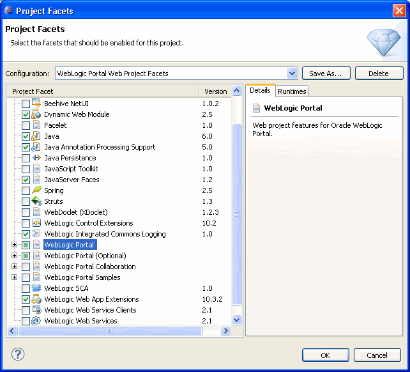Image resolution: width=410 pixels, height=372 pixels.
Task: Expand the WebLogic Portal Samples node
Action: pyautogui.click(x=15, y=277)
